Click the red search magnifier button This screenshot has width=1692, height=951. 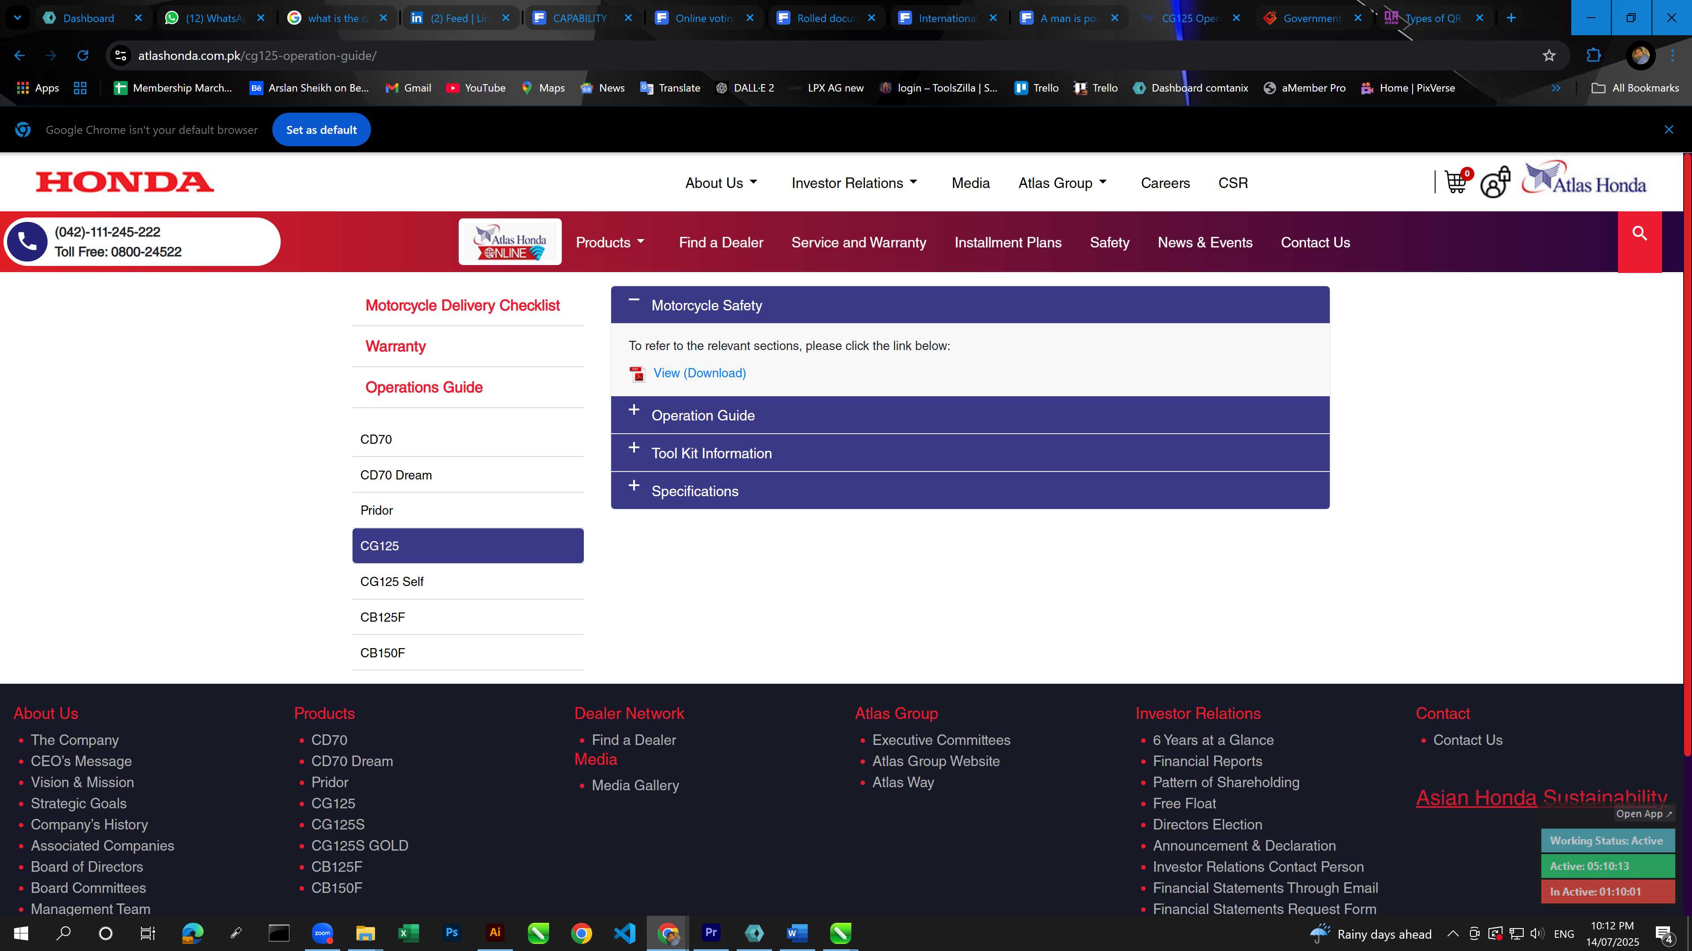point(1640,242)
